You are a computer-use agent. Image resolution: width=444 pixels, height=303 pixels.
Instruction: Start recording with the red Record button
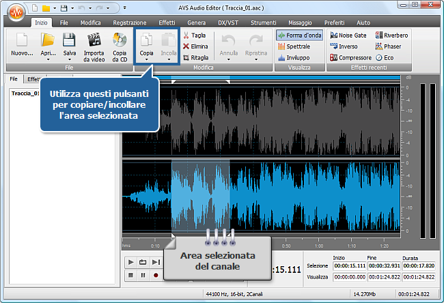click(x=156, y=275)
